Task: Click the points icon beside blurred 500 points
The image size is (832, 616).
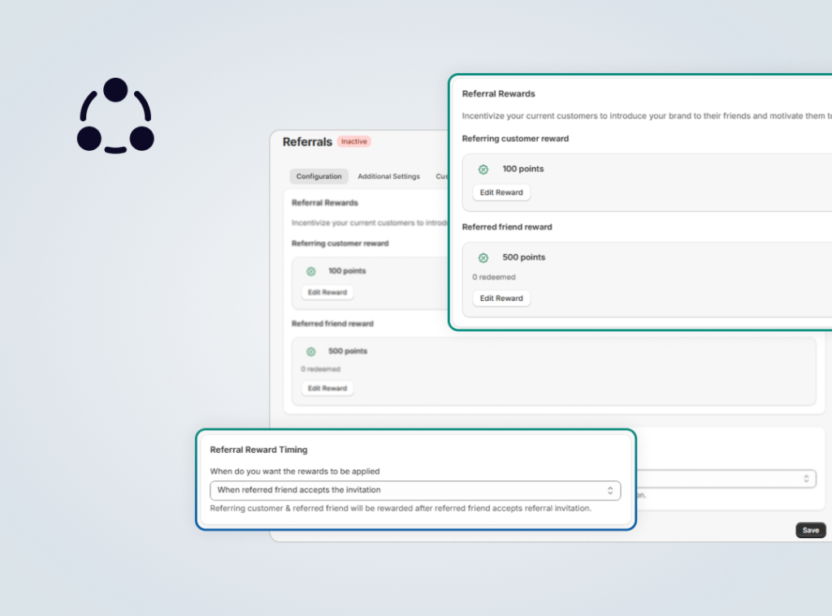Action: pos(311,351)
